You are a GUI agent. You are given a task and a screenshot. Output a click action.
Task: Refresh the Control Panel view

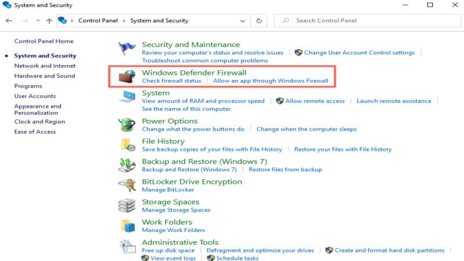click(x=259, y=21)
